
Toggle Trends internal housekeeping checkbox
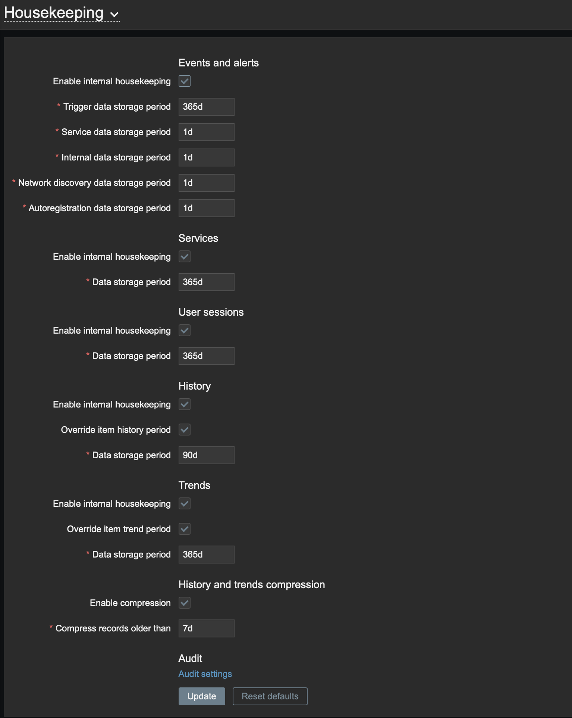[185, 503]
